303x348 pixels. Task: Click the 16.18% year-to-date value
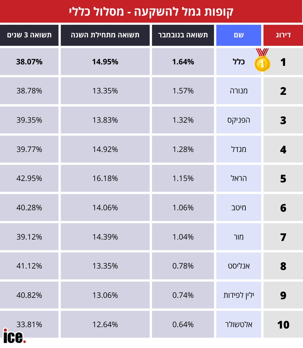pos(105,178)
